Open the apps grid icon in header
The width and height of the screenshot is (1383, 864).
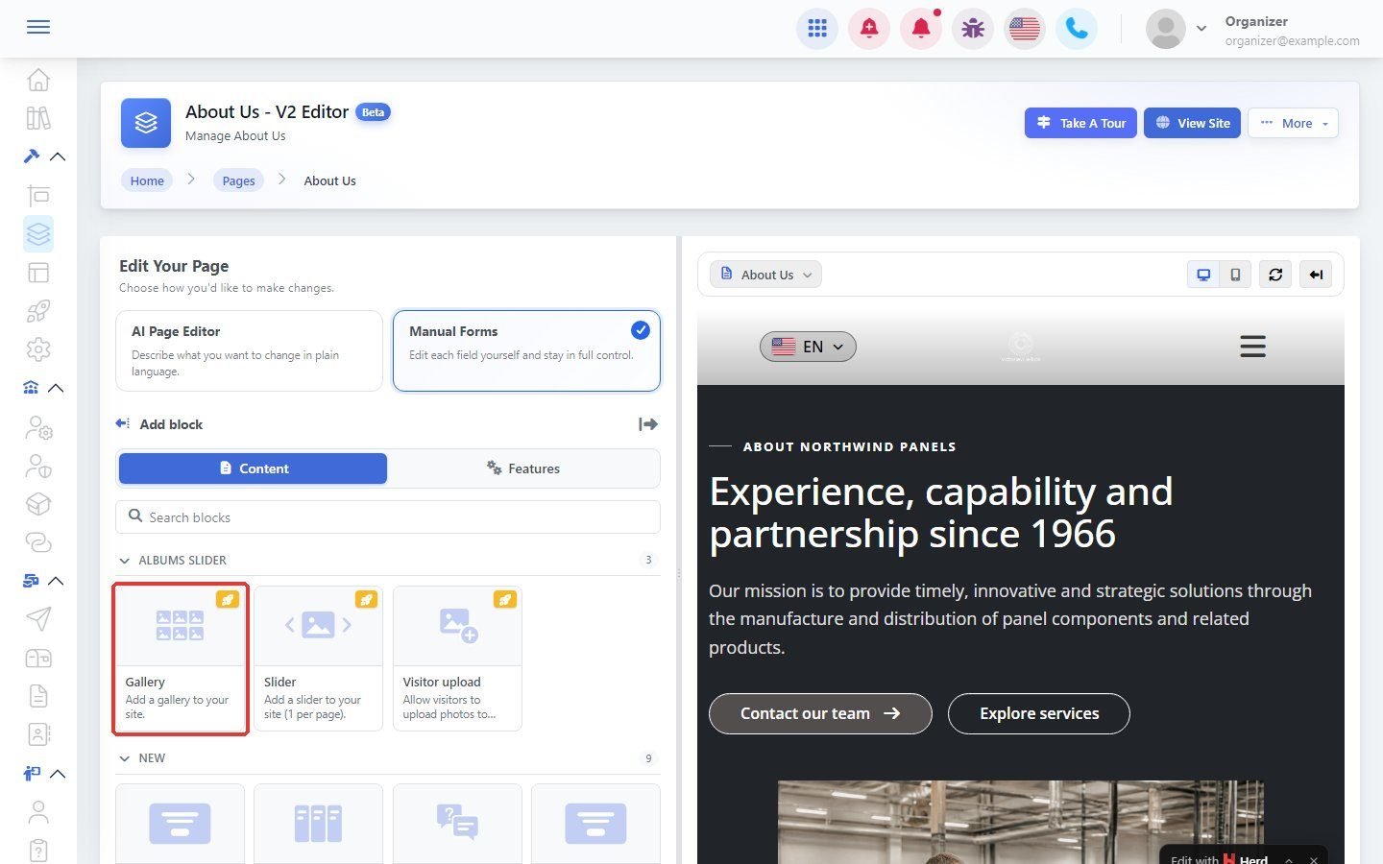[x=817, y=29]
